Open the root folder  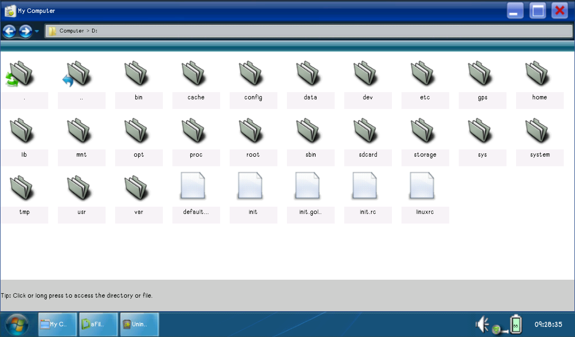(x=250, y=131)
